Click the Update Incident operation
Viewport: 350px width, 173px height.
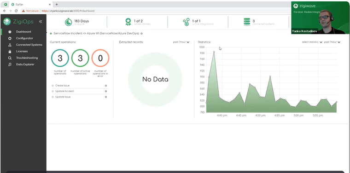coord(64,91)
